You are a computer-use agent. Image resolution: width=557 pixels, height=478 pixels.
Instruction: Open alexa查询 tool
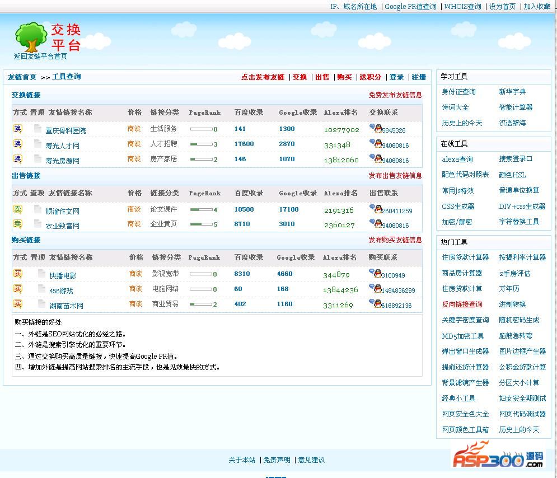[x=457, y=159]
